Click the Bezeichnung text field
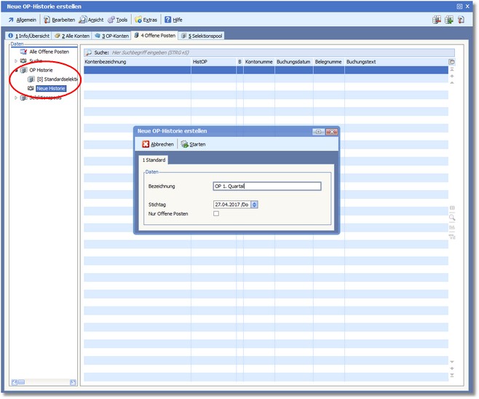 click(266, 186)
